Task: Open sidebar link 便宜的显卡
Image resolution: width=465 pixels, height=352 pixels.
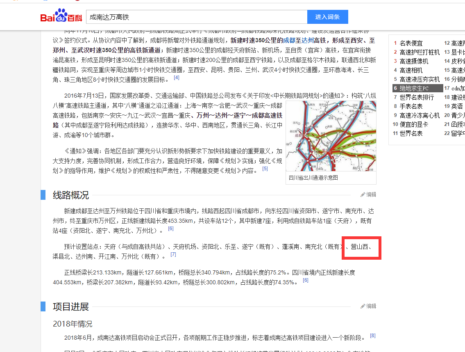Action: point(414,124)
